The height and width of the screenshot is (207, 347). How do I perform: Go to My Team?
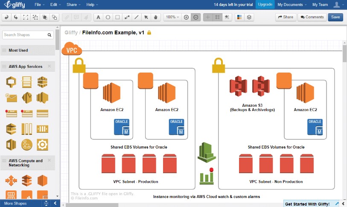tap(320, 4)
